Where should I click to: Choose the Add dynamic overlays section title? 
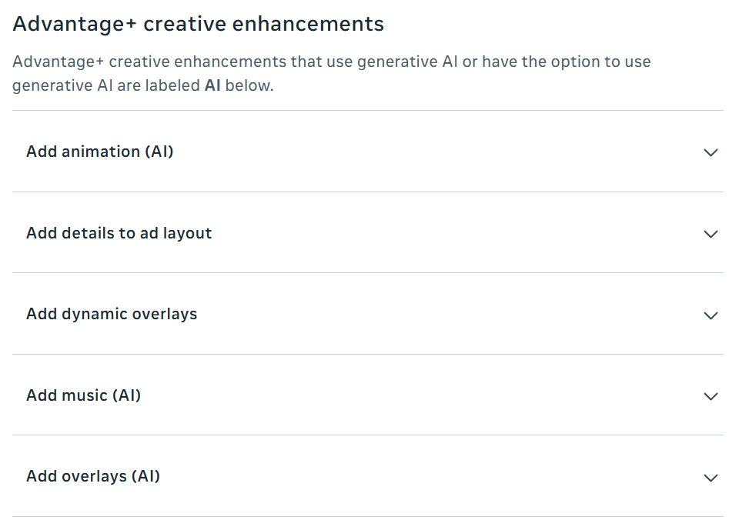(112, 315)
